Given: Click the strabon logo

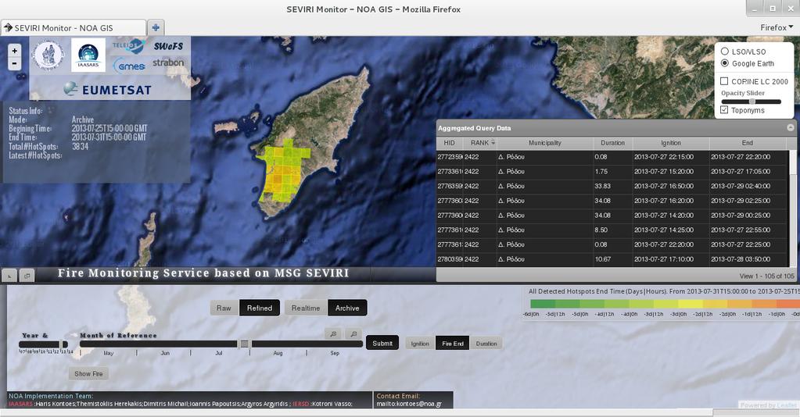Looking at the screenshot, I should (168, 62).
